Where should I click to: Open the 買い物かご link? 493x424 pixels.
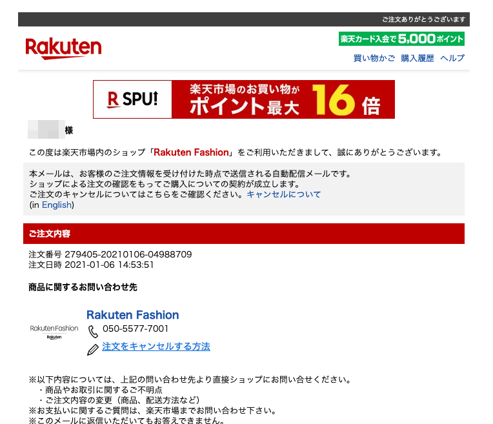tap(374, 58)
